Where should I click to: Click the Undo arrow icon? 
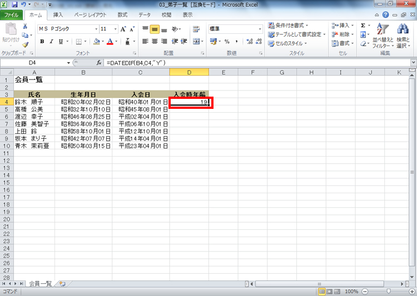point(23,4)
